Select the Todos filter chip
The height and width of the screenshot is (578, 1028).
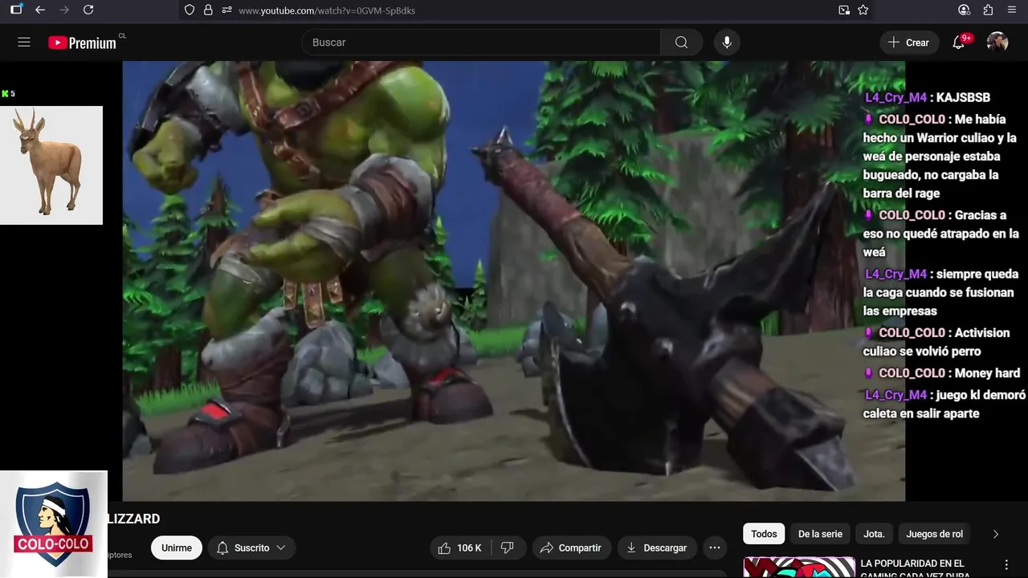(764, 534)
